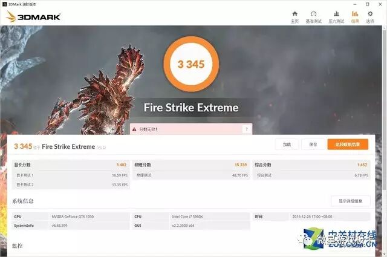Maximize the 3DMark window
Image resolution: width=387 pixels, height=257 pixels.
coord(367,4)
